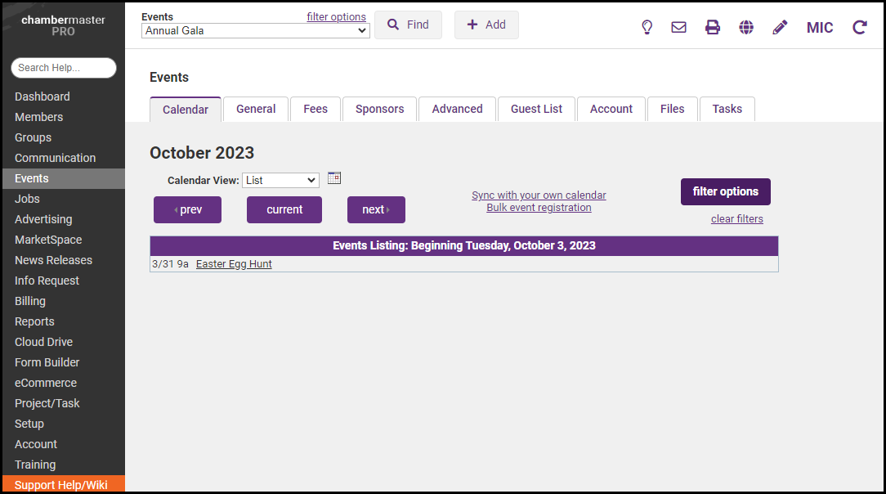
Task: Expand the Events selector dropdown showing Annual Gala
Action: pyautogui.click(x=255, y=31)
